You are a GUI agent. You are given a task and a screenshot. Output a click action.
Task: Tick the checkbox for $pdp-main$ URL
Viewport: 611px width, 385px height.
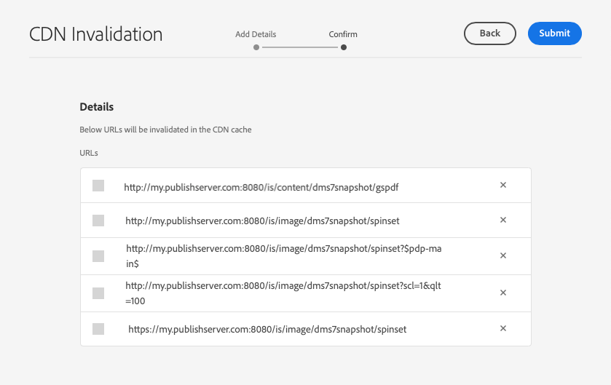pyautogui.click(x=98, y=256)
